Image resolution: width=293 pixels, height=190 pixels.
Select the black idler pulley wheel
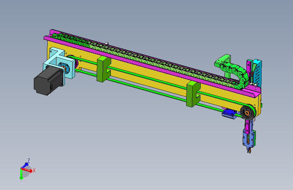pyautogui.click(x=247, y=112)
